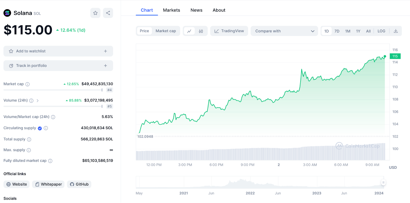Select the 1D time range

326,31
